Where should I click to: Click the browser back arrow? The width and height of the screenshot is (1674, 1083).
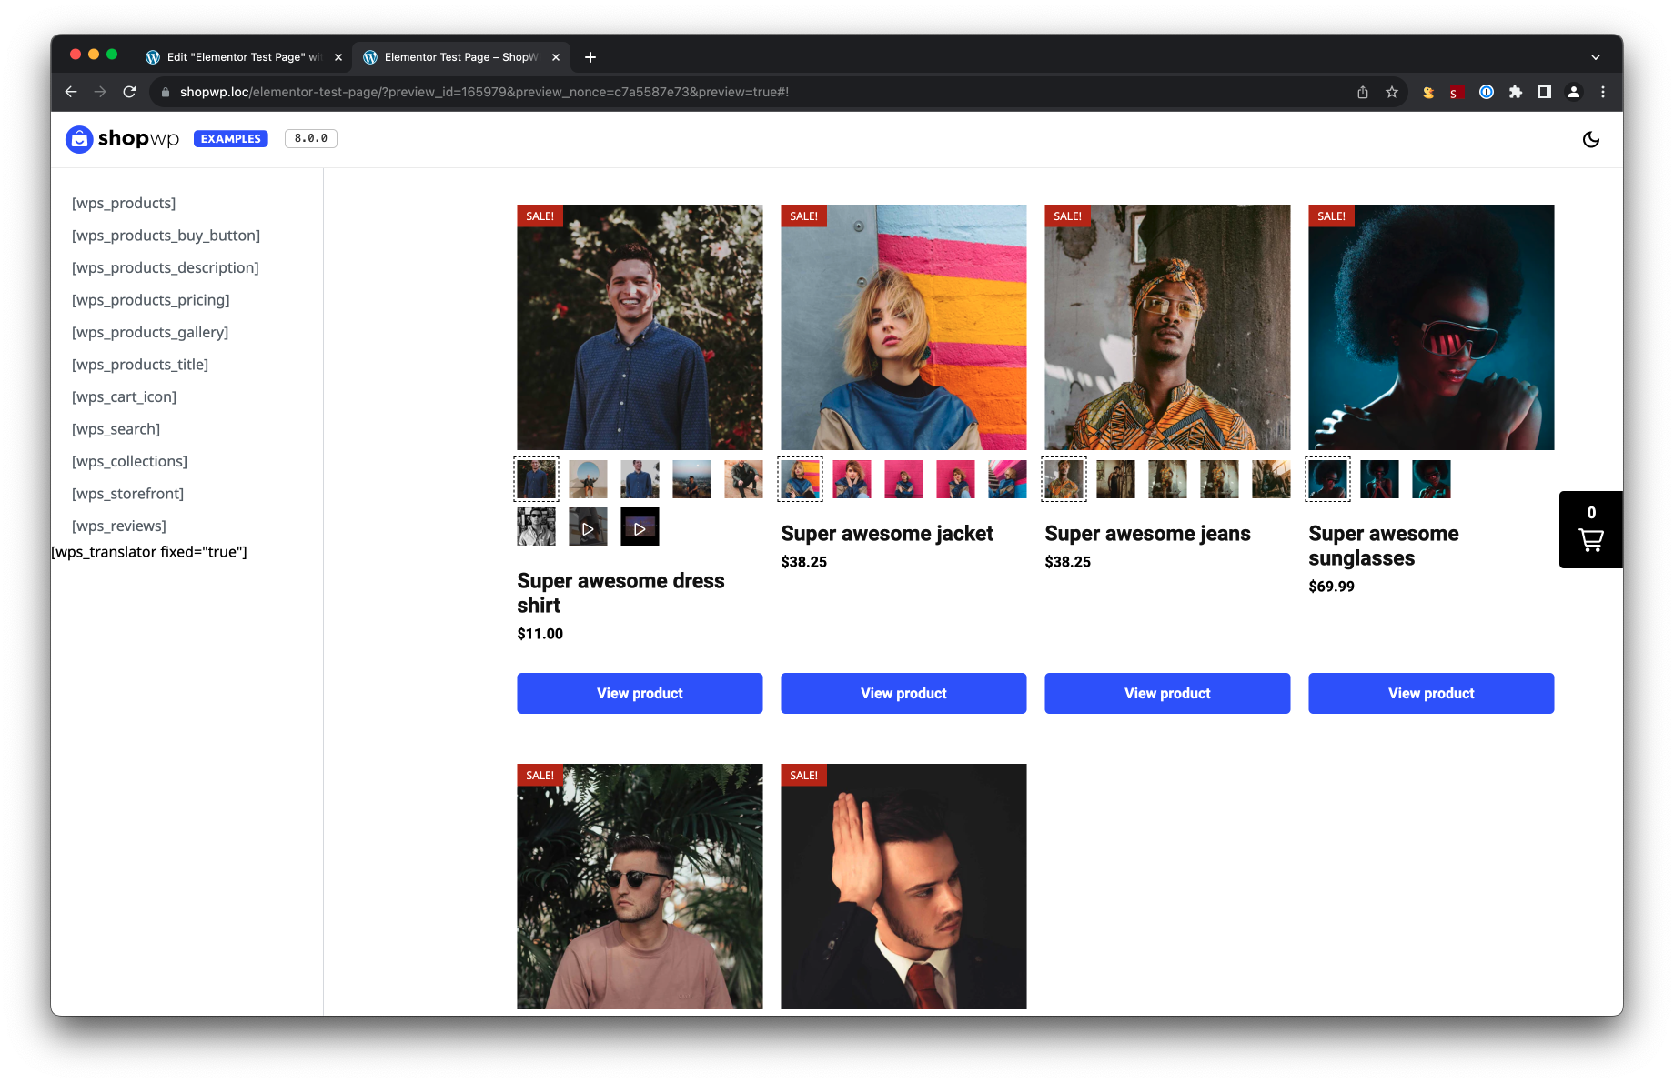(x=70, y=92)
